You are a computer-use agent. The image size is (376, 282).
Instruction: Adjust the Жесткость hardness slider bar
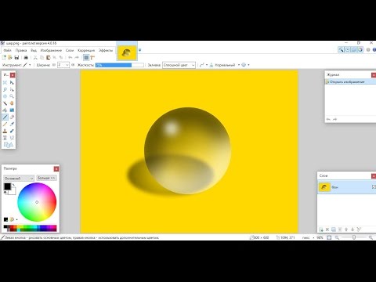click(x=120, y=65)
